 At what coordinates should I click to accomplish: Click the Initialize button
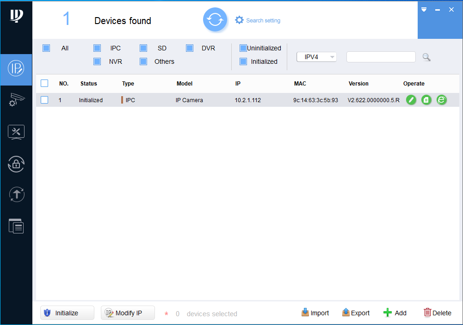pyautogui.click(x=67, y=313)
